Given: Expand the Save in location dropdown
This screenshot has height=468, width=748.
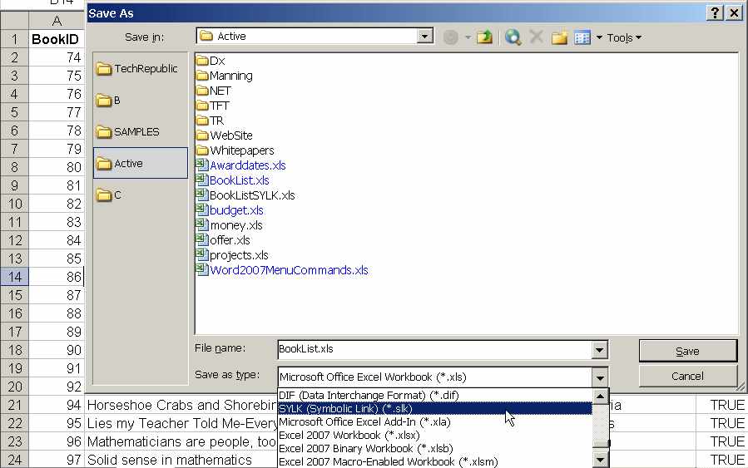Looking at the screenshot, I should pyautogui.click(x=425, y=37).
